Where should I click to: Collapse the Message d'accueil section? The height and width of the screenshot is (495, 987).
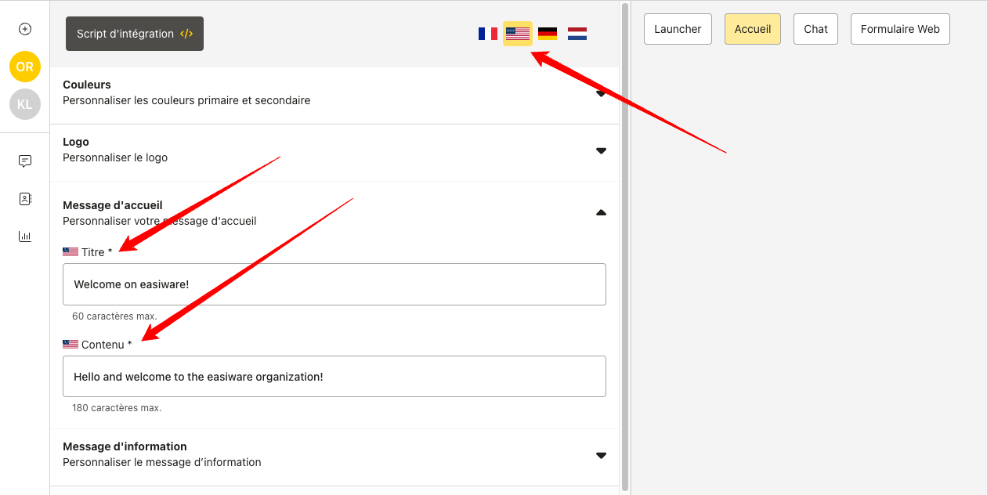(x=601, y=212)
